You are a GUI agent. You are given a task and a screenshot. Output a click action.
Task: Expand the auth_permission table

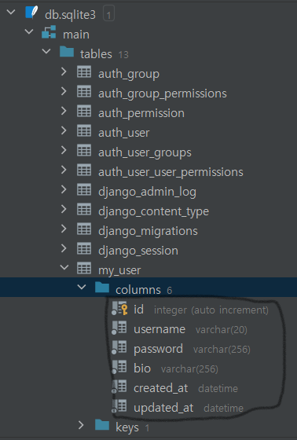pos(64,111)
